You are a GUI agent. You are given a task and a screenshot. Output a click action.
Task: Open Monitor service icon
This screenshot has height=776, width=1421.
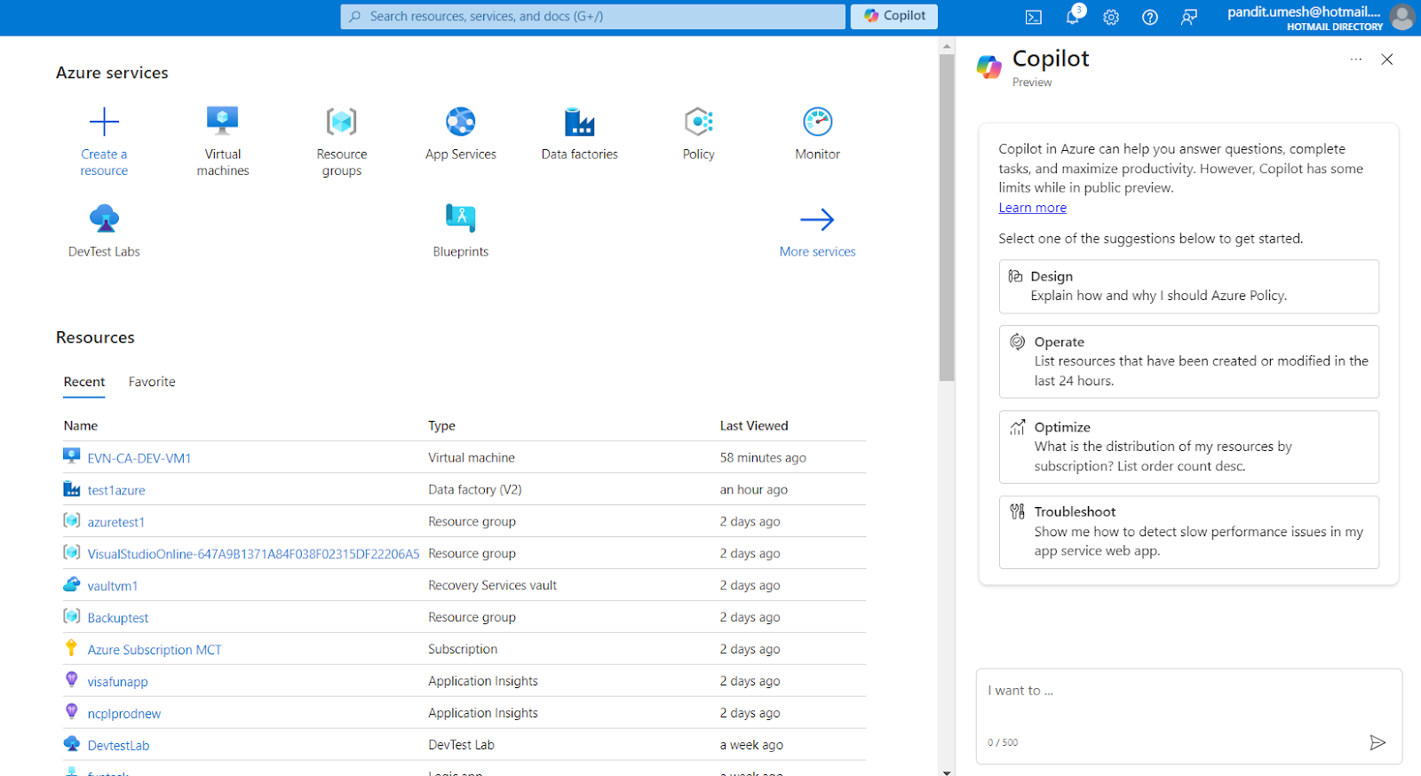[818, 122]
